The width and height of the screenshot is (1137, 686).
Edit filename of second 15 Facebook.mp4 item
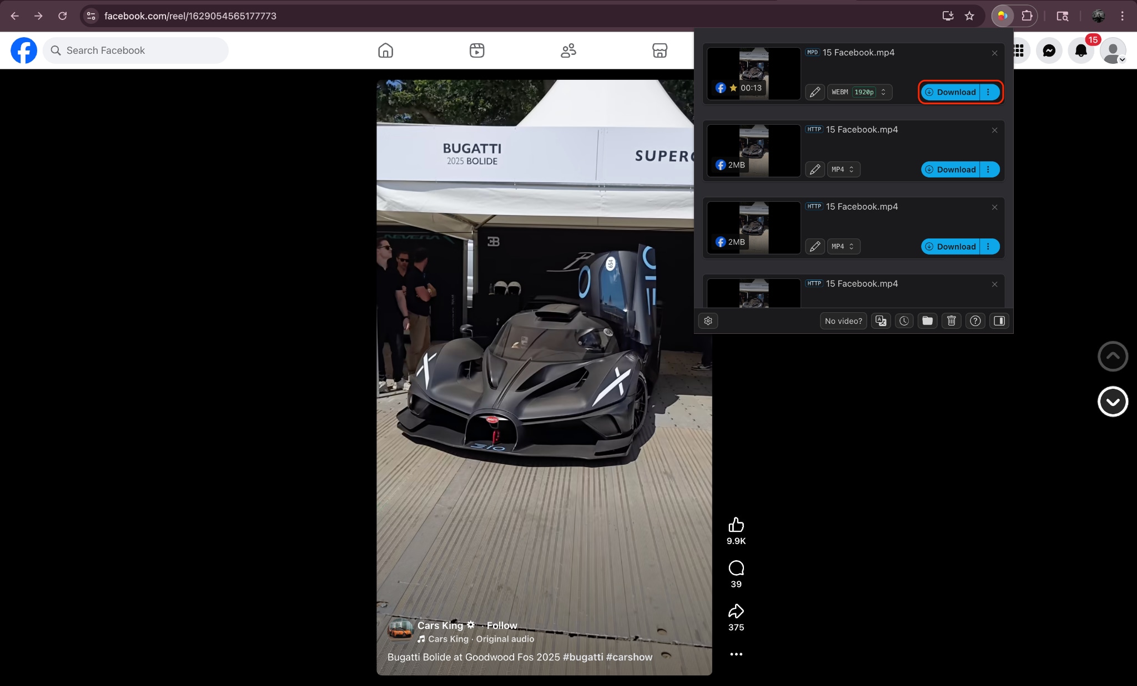point(814,169)
